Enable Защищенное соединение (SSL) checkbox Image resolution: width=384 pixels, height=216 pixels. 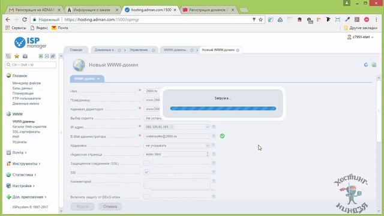pyautogui.click(x=146, y=163)
